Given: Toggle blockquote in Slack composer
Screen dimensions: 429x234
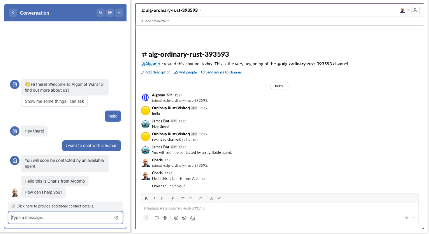Looking at the screenshot, I should coord(201,199).
